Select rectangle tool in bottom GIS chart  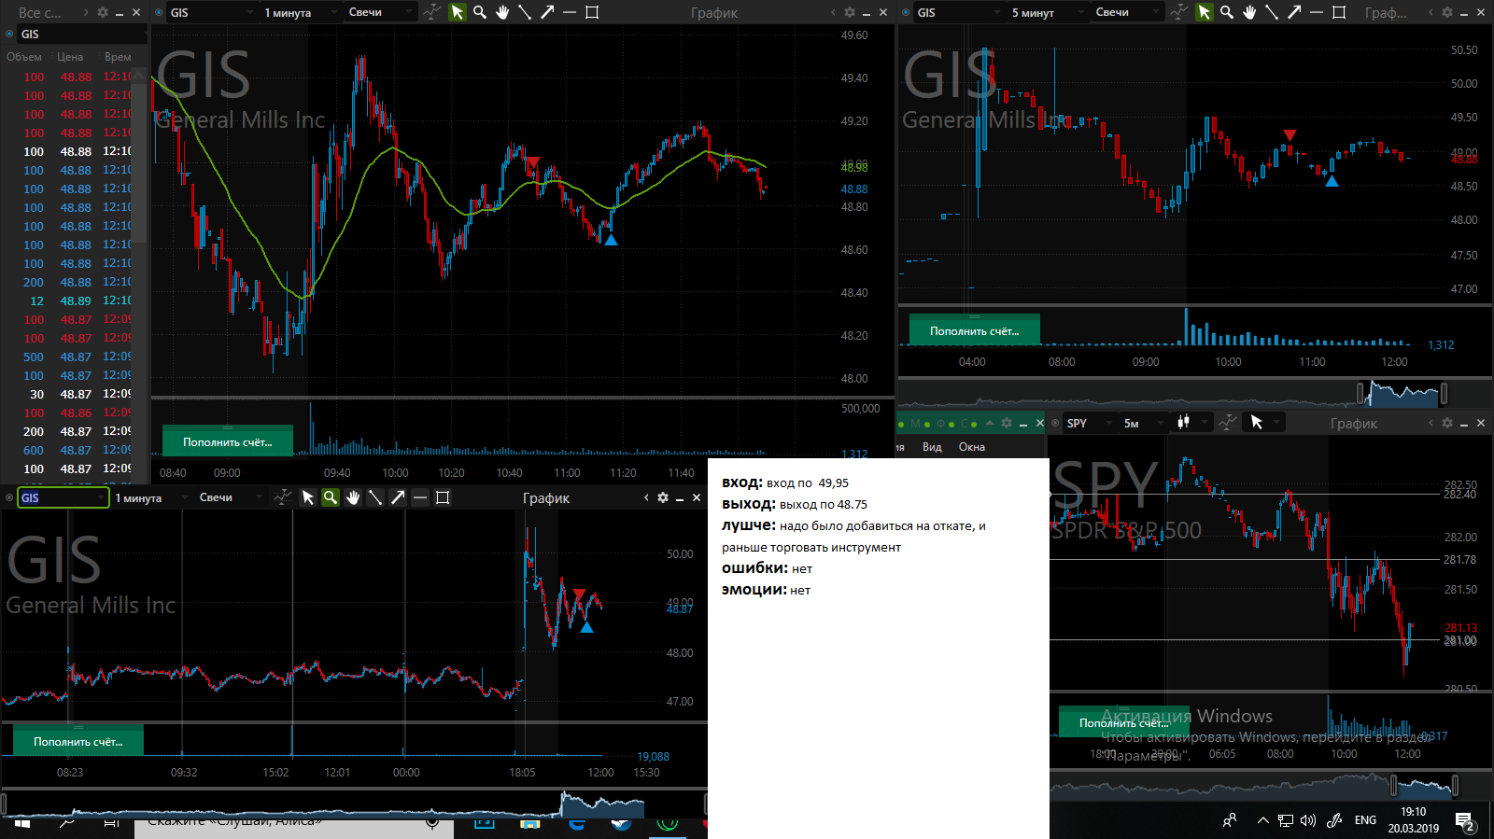pyautogui.click(x=443, y=497)
